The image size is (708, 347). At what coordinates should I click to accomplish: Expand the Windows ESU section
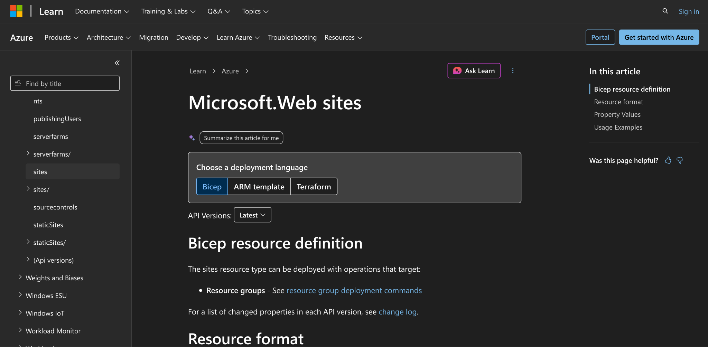[20, 295]
